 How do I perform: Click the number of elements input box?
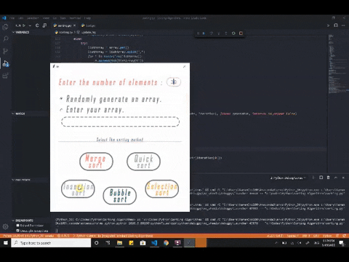pyautogui.click(x=174, y=82)
